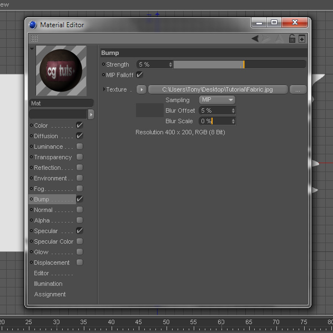Collapse the material preview with small triangle
The height and width of the screenshot is (333, 333).
32,49
